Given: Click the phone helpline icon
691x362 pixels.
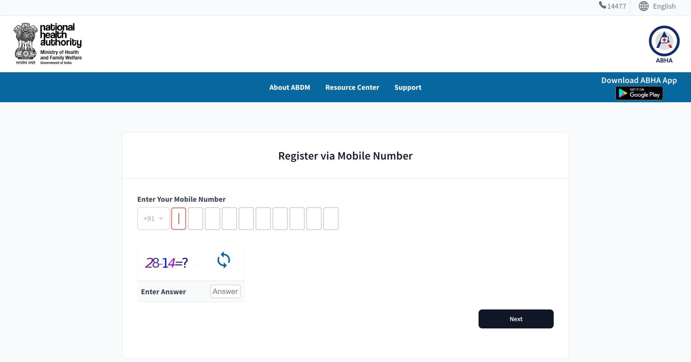Looking at the screenshot, I should (x=603, y=5).
